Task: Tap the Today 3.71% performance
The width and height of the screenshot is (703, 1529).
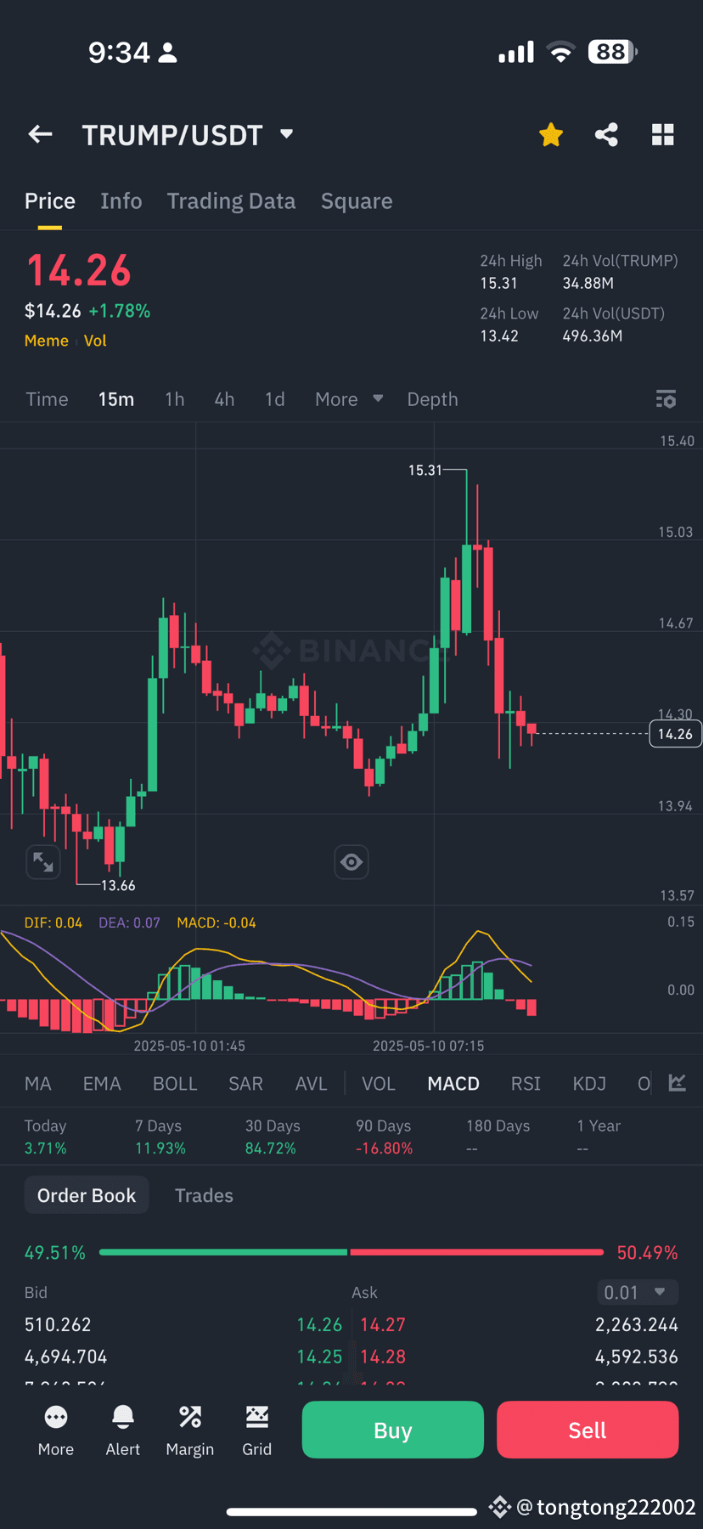Action: pos(46,1137)
